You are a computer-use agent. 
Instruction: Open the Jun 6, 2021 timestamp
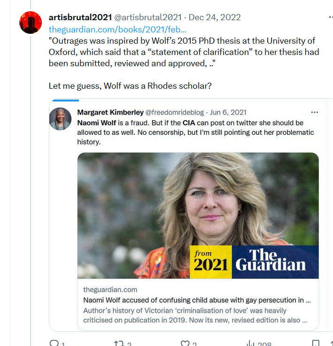coord(228,112)
